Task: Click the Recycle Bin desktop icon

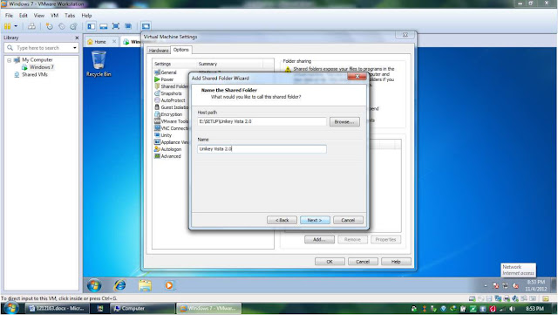Action: click(x=99, y=64)
